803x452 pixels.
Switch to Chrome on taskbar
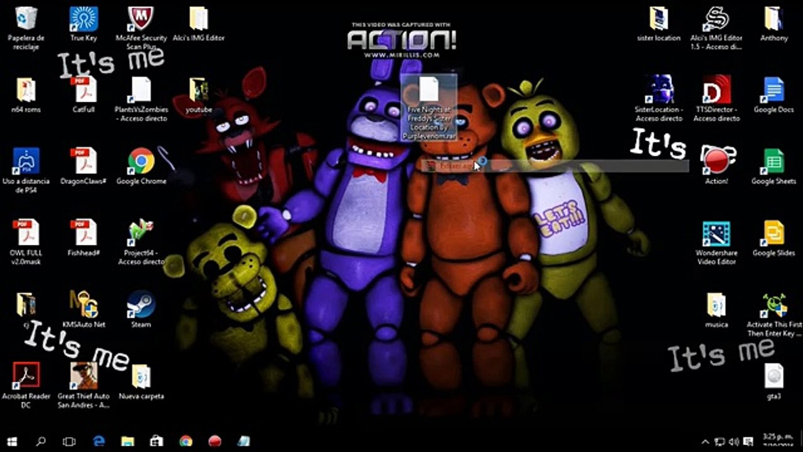[x=186, y=441]
